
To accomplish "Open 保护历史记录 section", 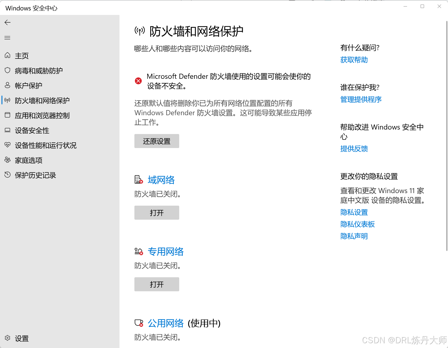I will [x=36, y=175].
